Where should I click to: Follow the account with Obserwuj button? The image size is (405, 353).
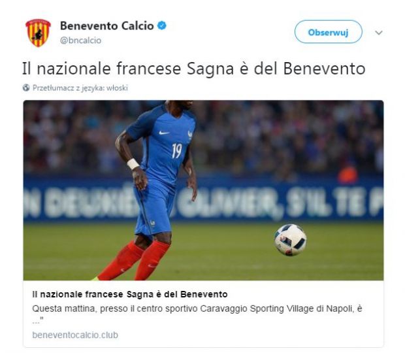coord(329,32)
